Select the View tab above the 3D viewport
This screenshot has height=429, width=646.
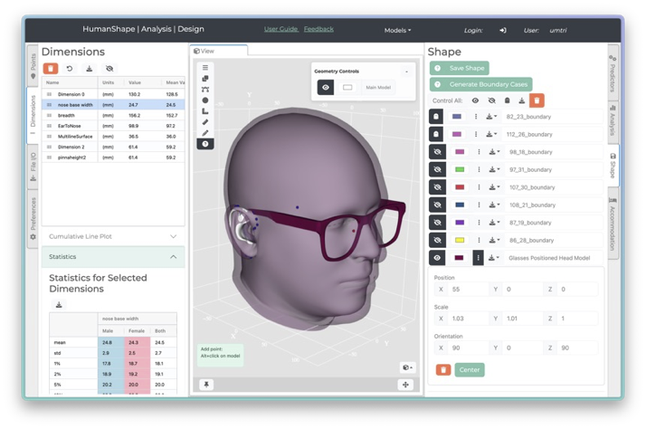(x=219, y=51)
